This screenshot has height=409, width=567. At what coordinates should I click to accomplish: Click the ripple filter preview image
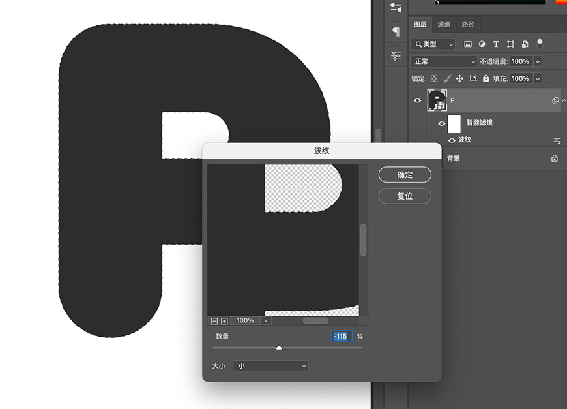click(x=283, y=240)
